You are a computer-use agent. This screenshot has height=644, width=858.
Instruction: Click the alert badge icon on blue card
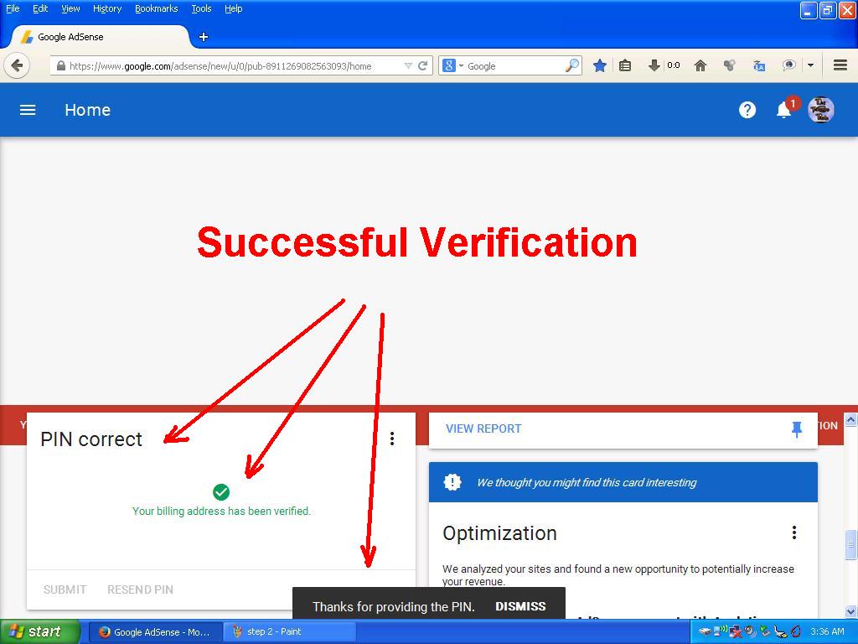[452, 482]
